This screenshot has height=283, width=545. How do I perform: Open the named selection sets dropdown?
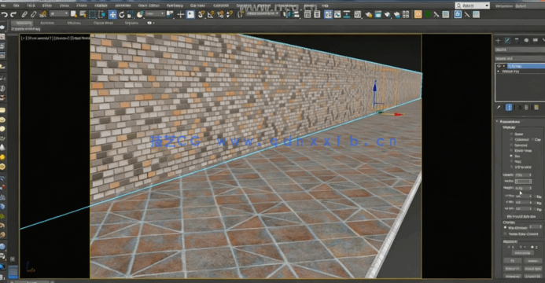point(263,13)
